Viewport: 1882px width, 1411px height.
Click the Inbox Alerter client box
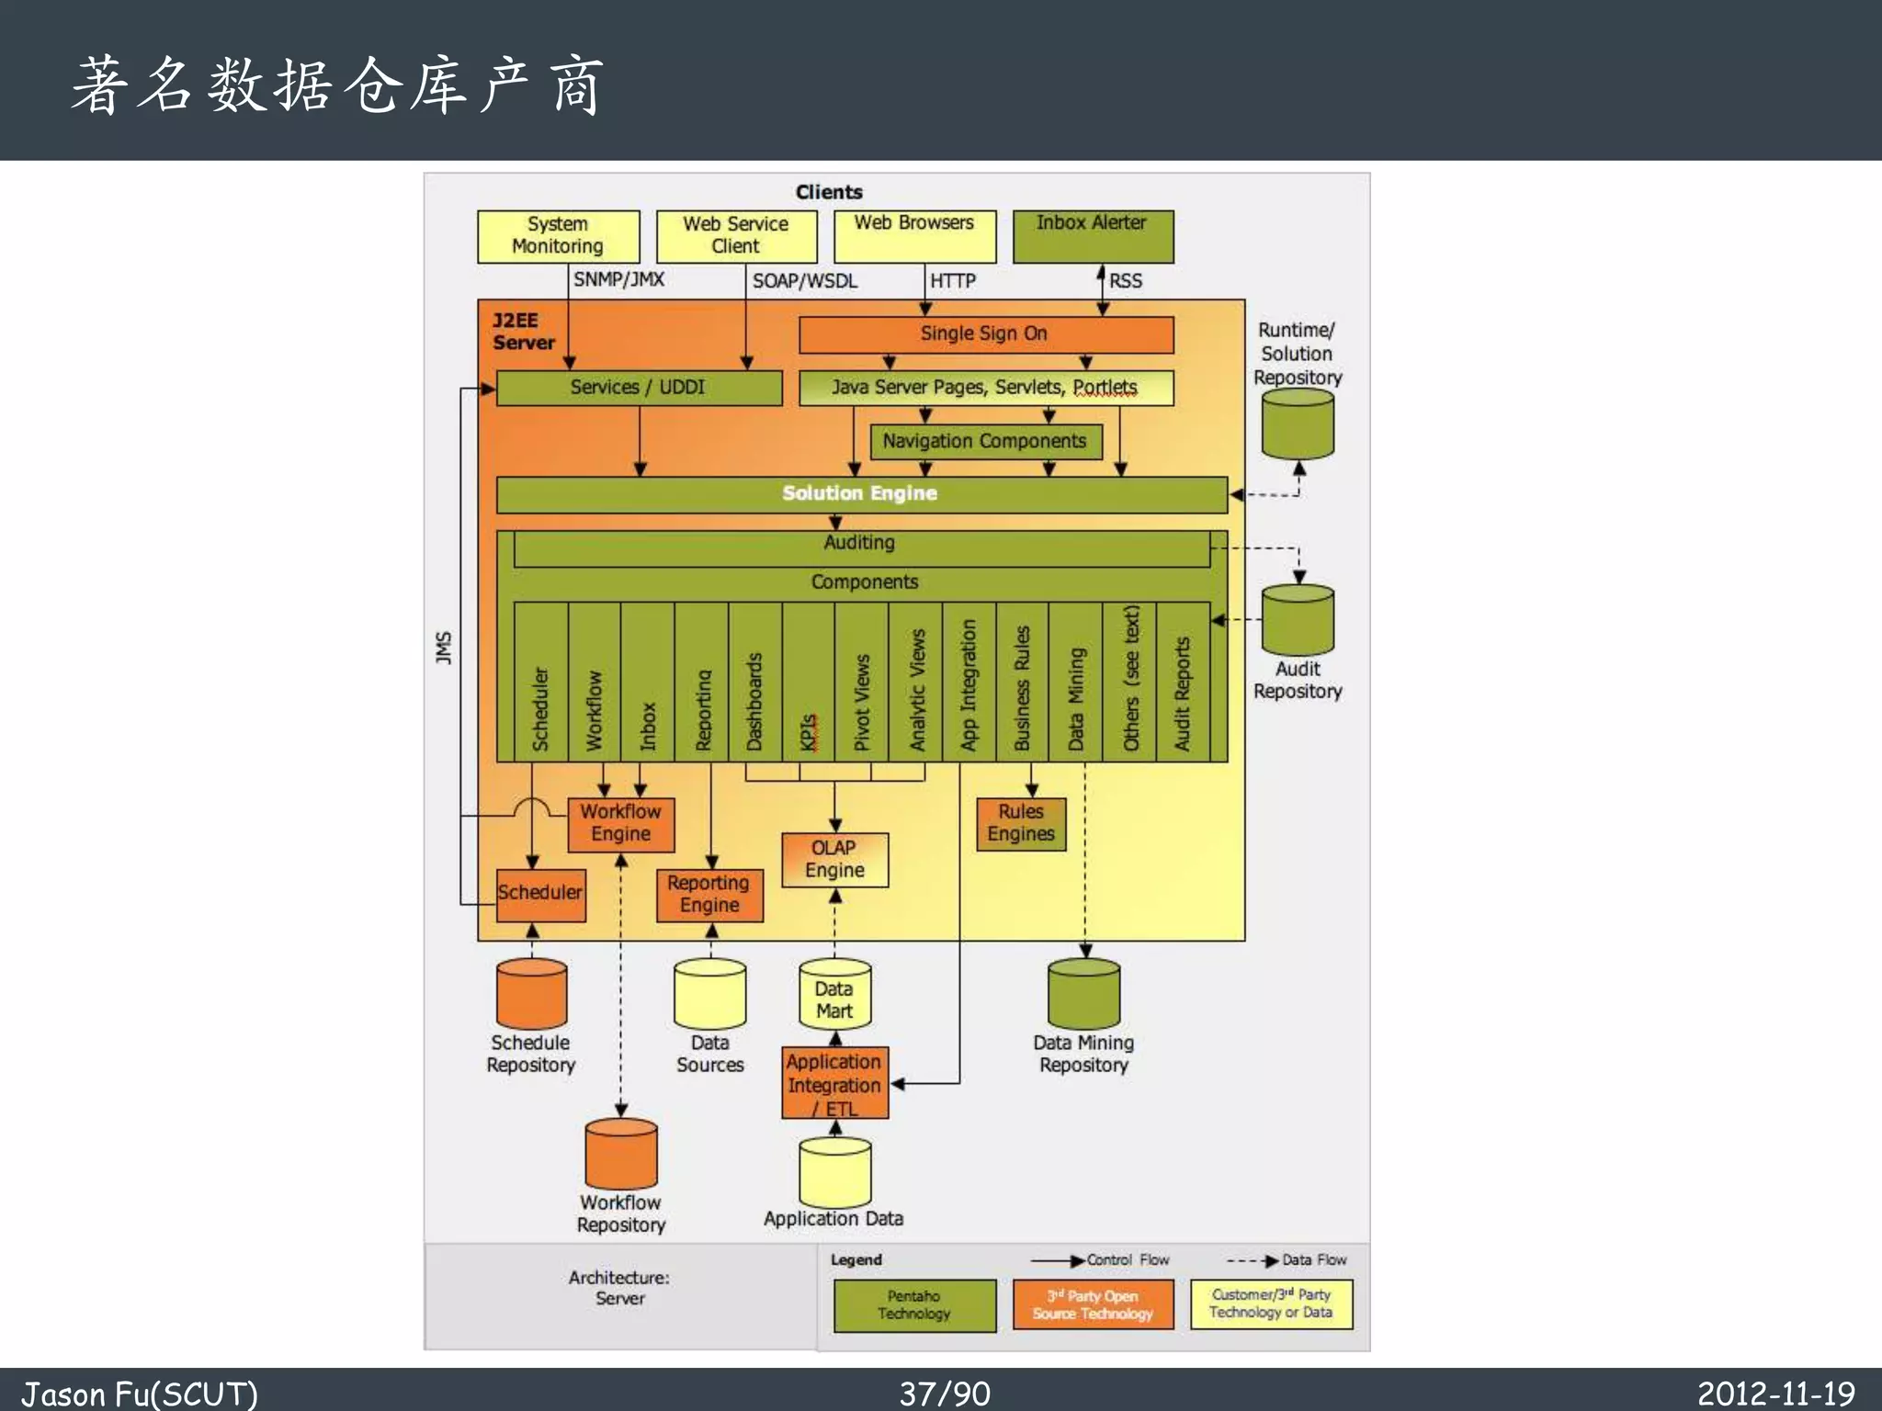click(1092, 237)
